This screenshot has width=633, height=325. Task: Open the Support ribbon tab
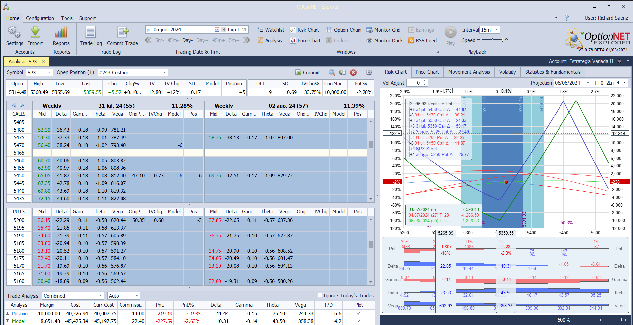(87, 18)
